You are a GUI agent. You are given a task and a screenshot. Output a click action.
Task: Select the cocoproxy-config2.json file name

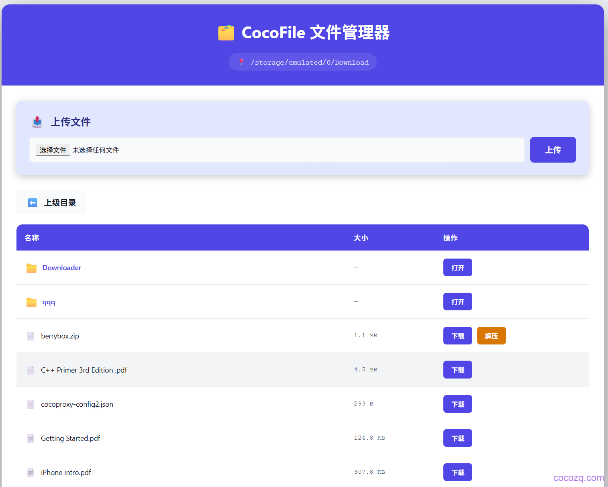click(77, 404)
